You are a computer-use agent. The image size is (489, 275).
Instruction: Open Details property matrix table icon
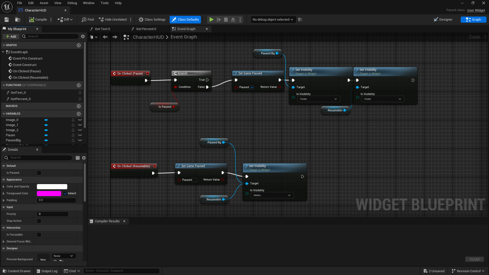coord(78,158)
